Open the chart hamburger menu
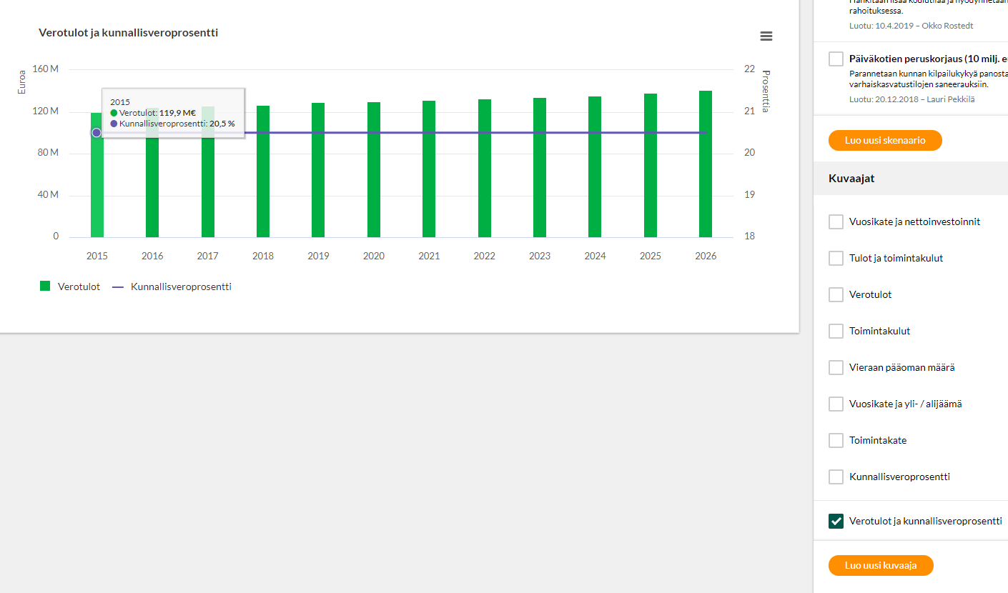This screenshot has height=593, width=1008. (x=766, y=36)
